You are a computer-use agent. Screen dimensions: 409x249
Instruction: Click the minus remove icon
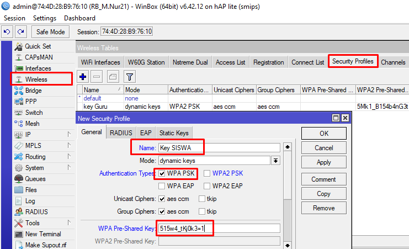97,77
